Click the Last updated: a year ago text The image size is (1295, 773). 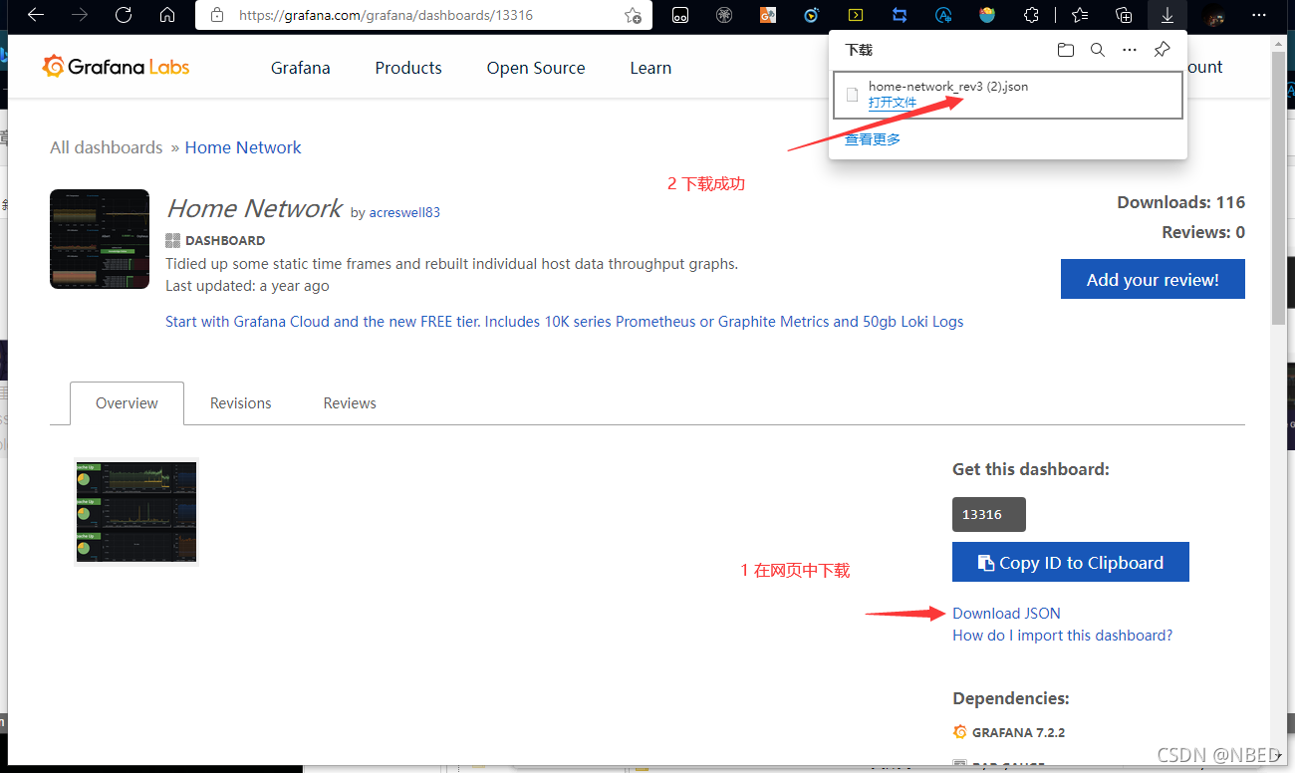[x=247, y=286]
